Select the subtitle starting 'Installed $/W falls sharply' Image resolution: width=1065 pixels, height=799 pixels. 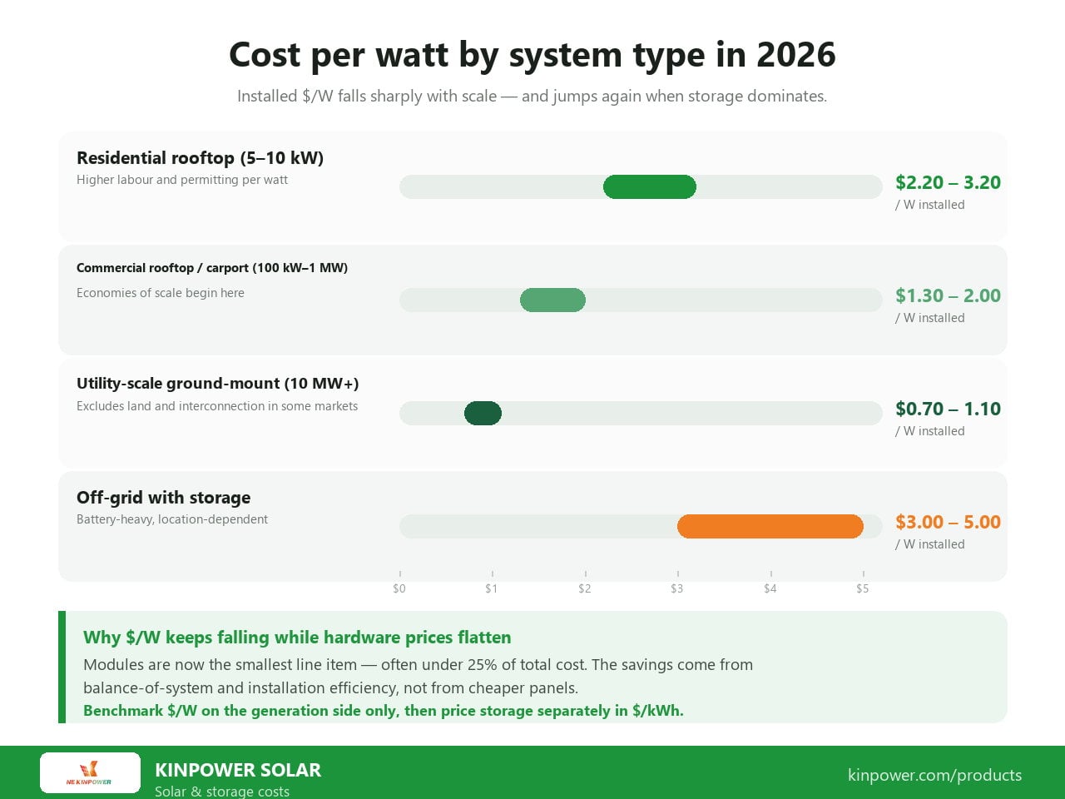[532, 96]
